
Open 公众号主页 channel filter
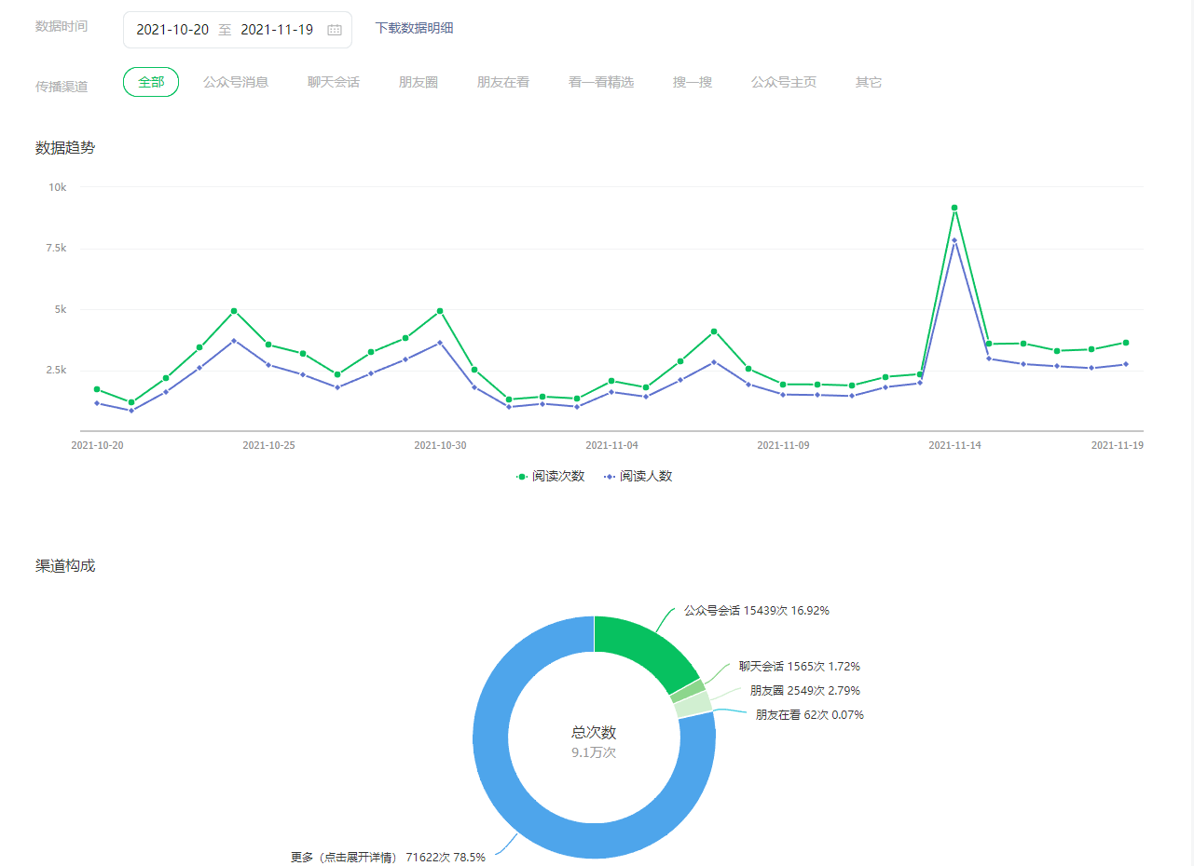coord(784,82)
